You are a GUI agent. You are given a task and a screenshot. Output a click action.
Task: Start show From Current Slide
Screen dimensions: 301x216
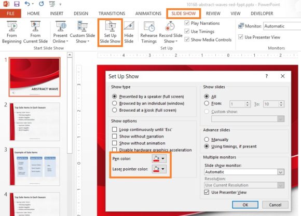35,32
